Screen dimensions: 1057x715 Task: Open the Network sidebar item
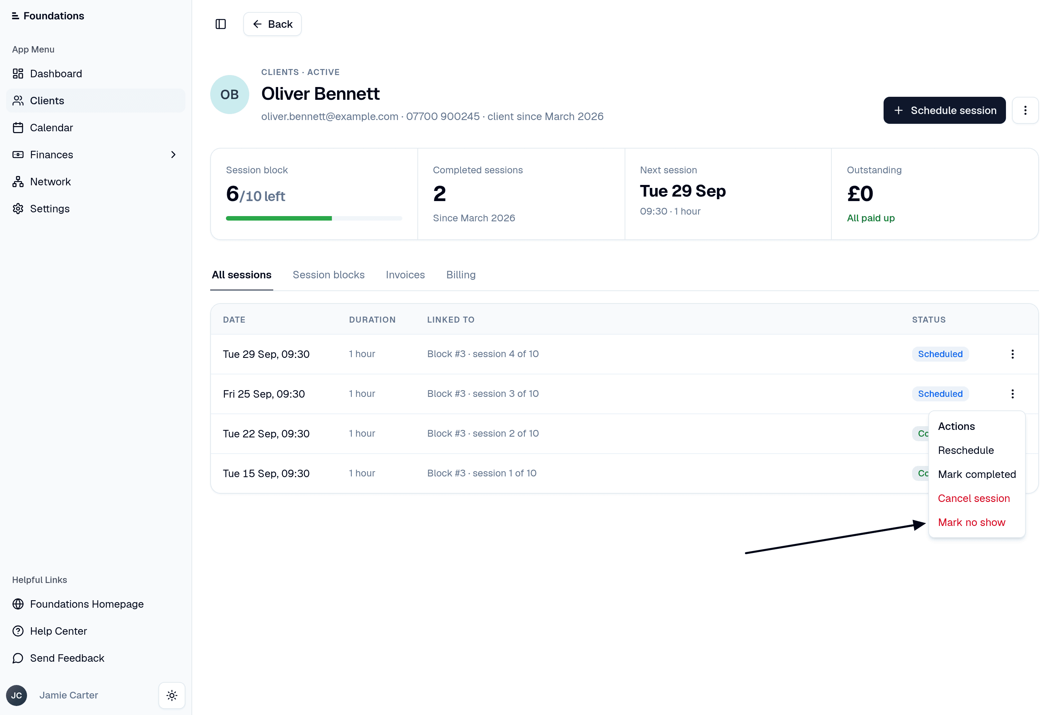[x=95, y=182]
